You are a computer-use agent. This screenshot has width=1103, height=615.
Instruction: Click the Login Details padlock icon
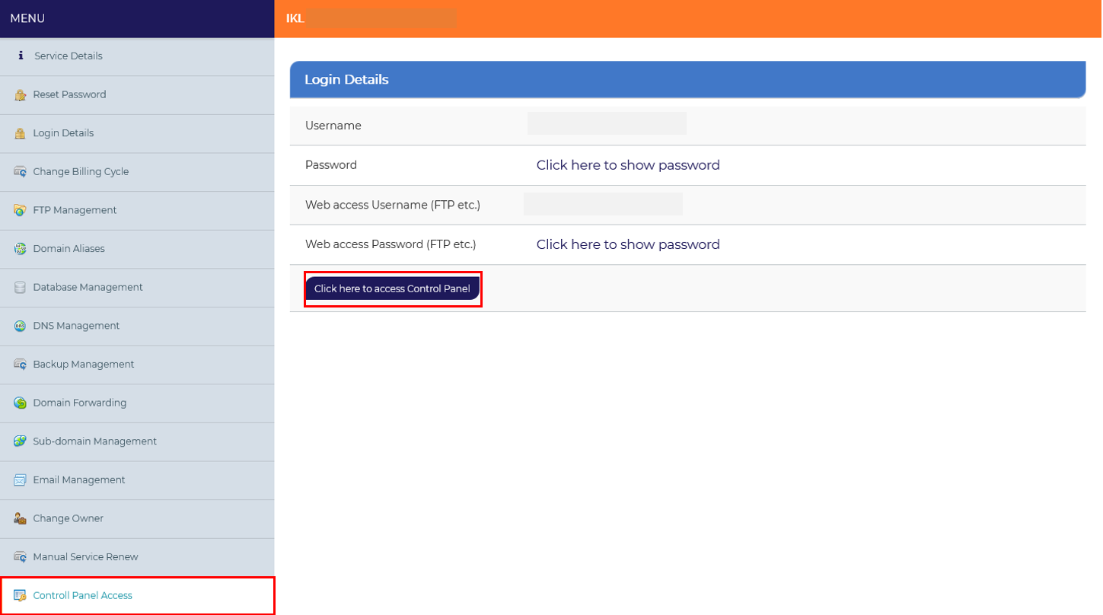pos(20,133)
